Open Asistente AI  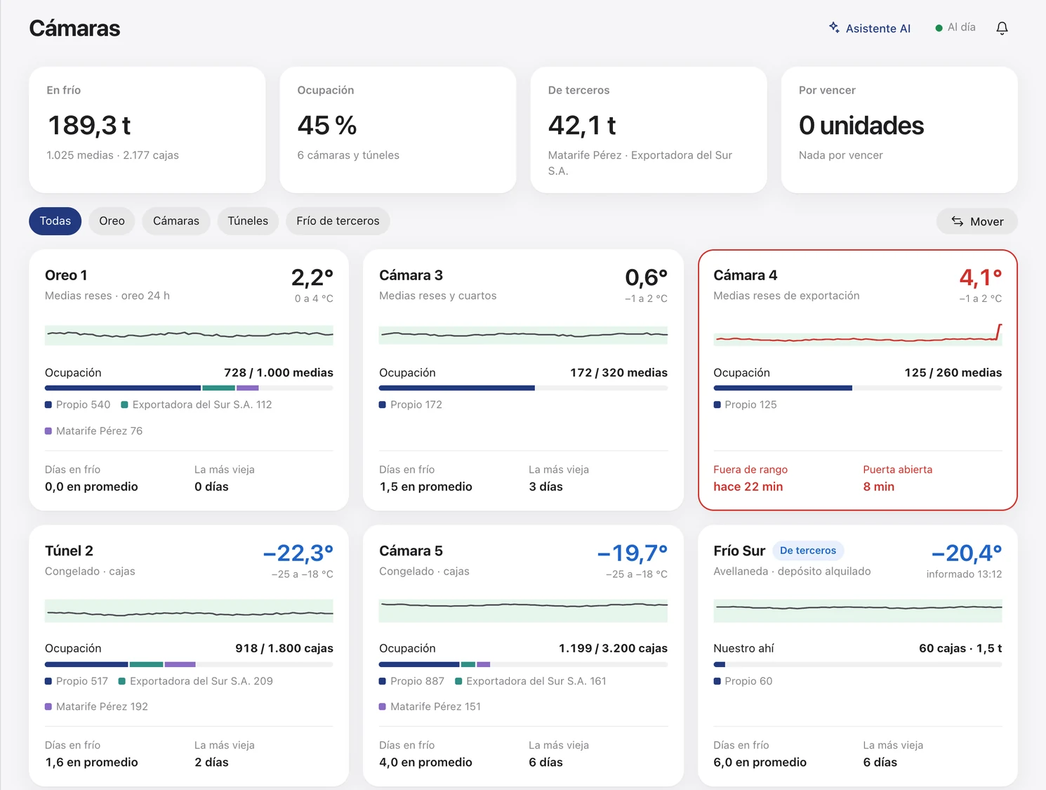pyautogui.click(x=870, y=28)
